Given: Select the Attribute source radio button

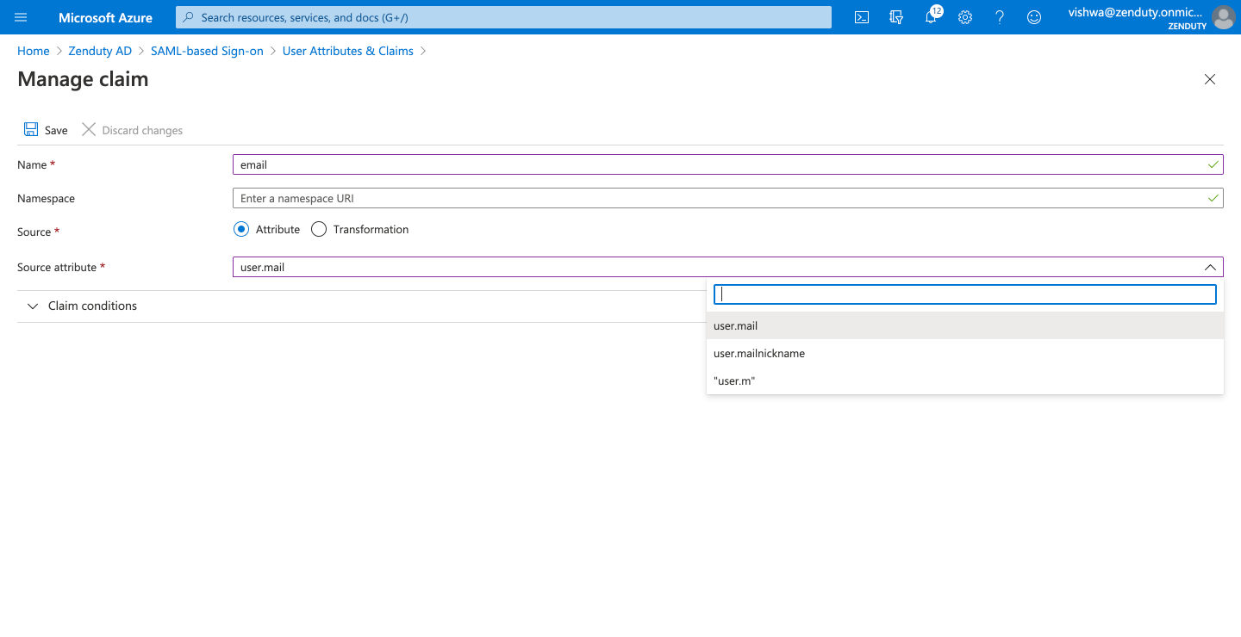Looking at the screenshot, I should (241, 229).
